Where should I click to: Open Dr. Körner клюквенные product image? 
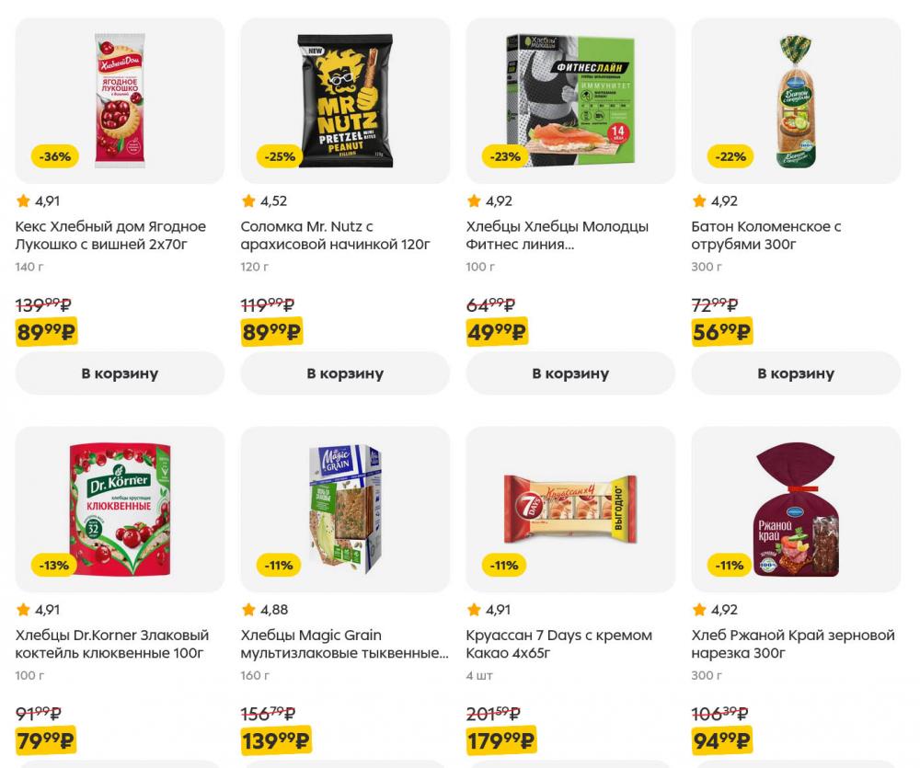[x=120, y=510]
